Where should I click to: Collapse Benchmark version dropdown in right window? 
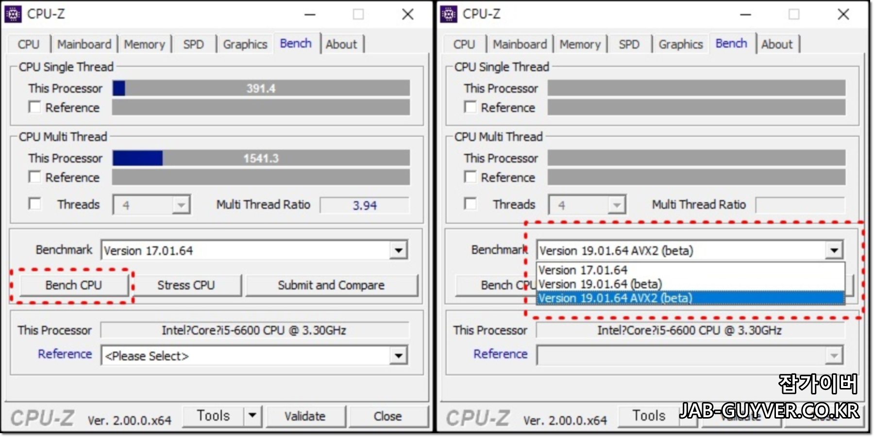point(834,250)
